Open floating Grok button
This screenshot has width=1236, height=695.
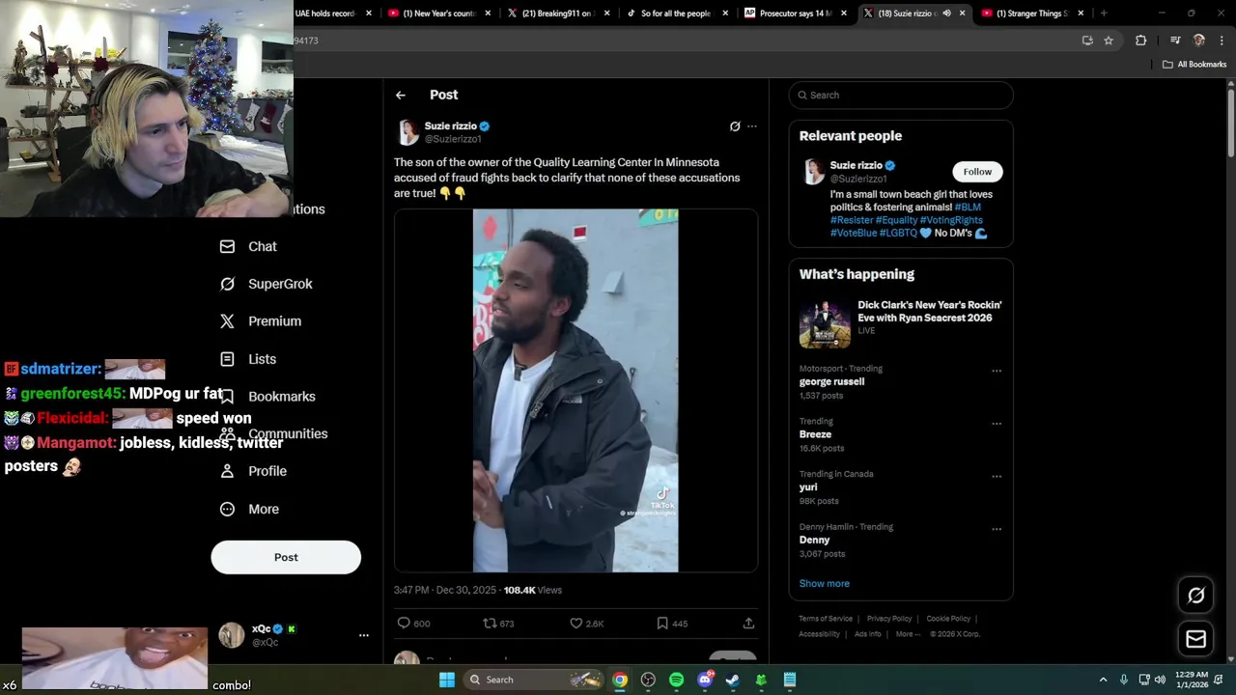[x=1195, y=596]
